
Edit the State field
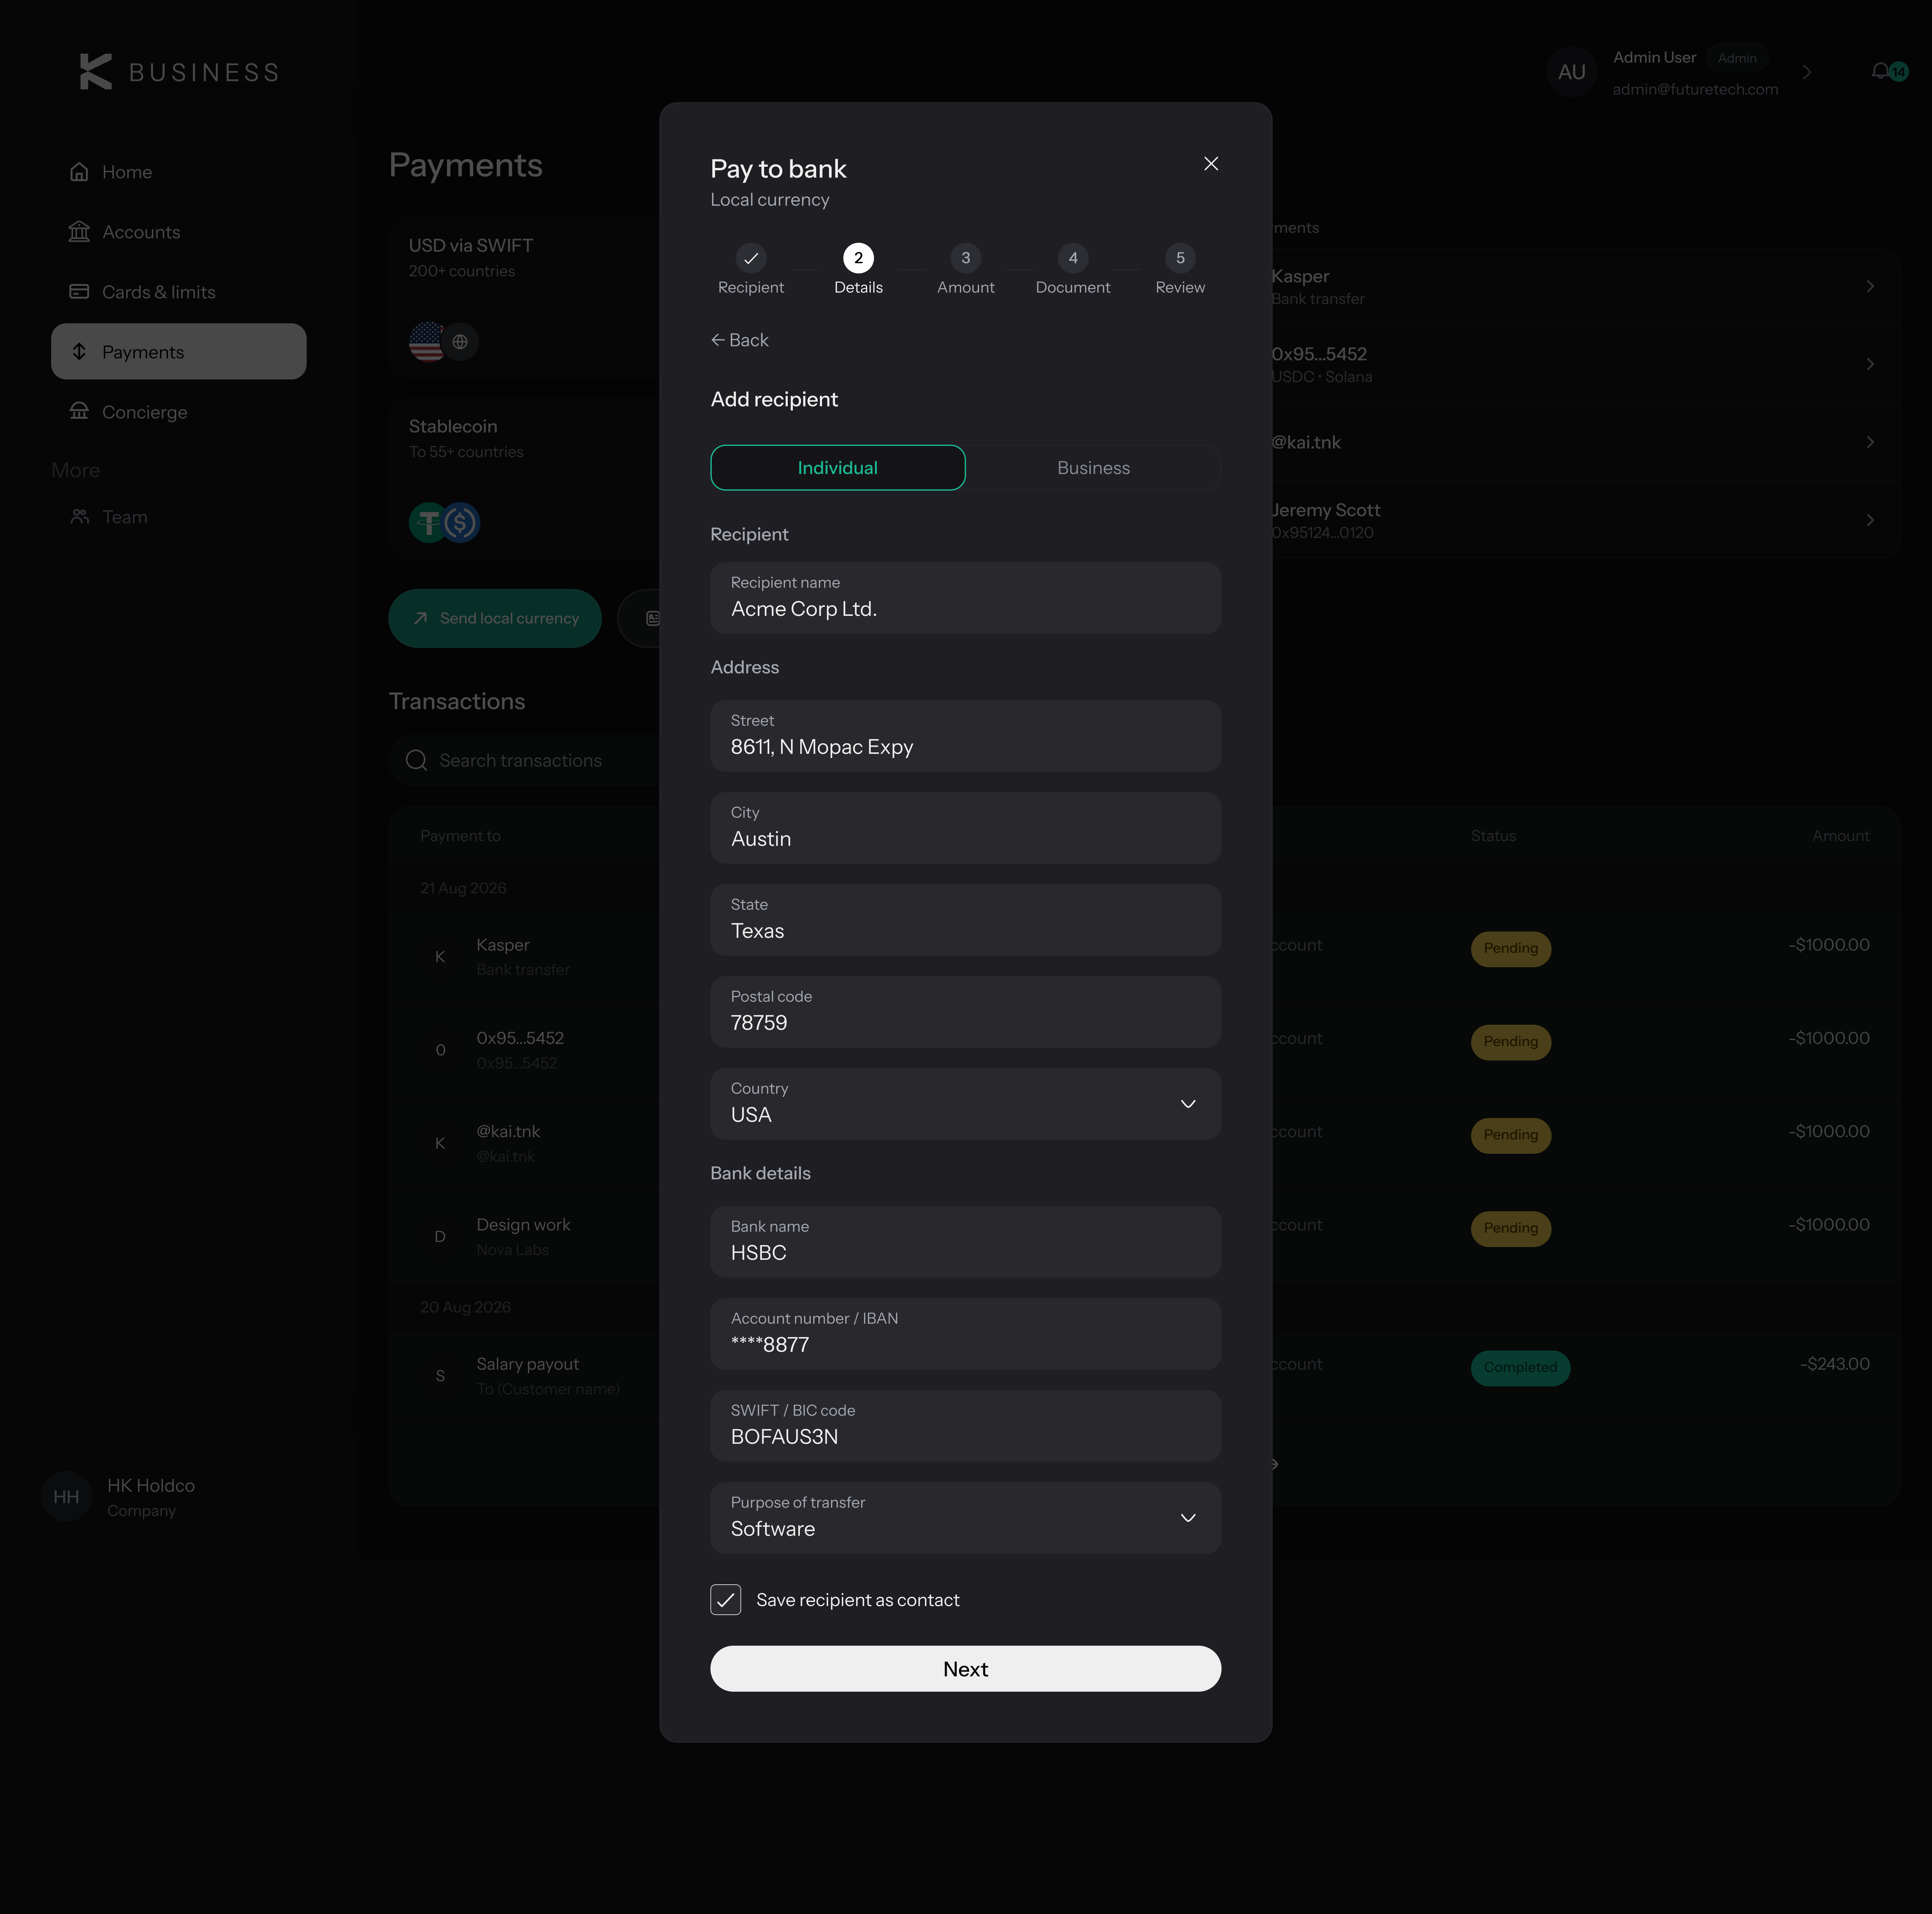click(x=966, y=920)
